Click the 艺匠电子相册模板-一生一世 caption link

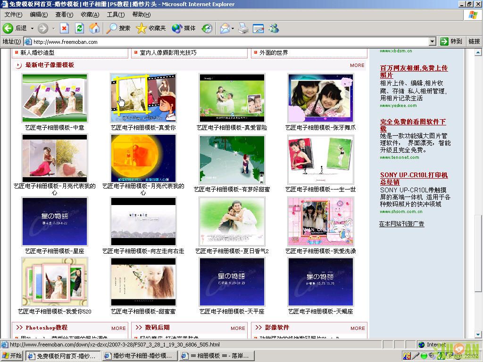click(x=321, y=189)
